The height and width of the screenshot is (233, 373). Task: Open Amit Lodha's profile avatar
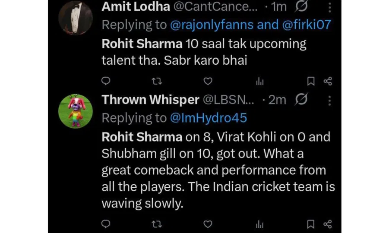click(75, 18)
